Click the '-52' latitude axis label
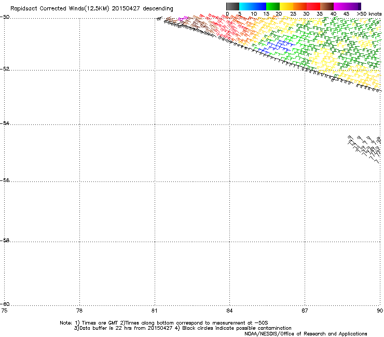The height and width of the screenshot is (337, 384). point(5,69)
